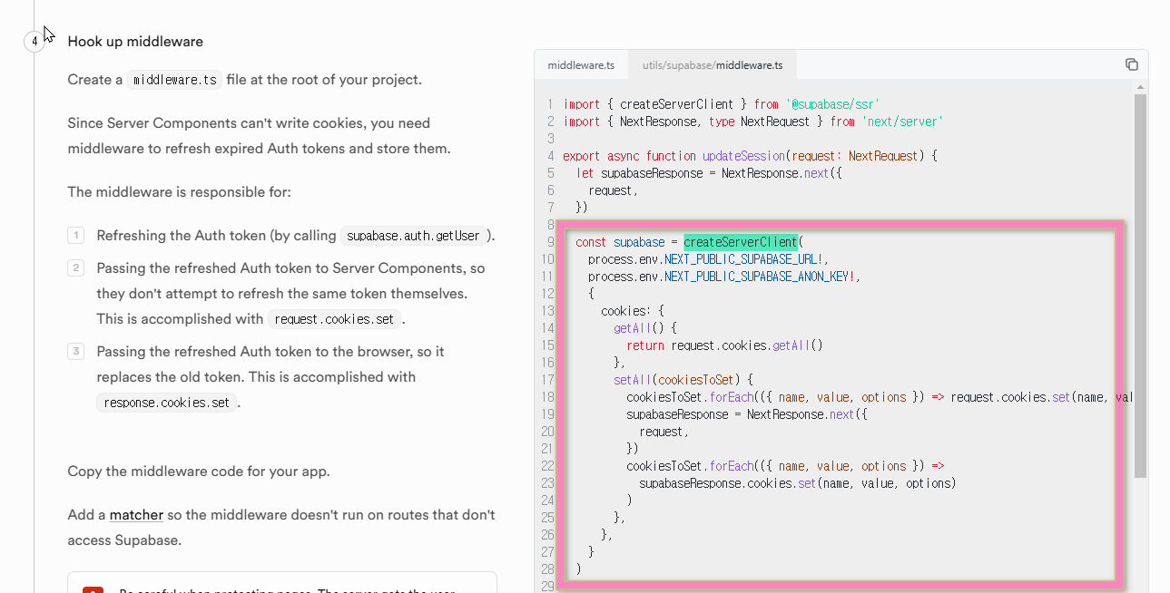Click line number 9 in the code
This screenshot has height=593, width=1170.
[548, 242]
